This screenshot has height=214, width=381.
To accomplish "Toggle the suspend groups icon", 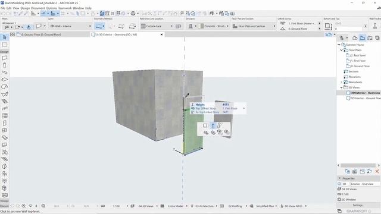I will point(102,14).
